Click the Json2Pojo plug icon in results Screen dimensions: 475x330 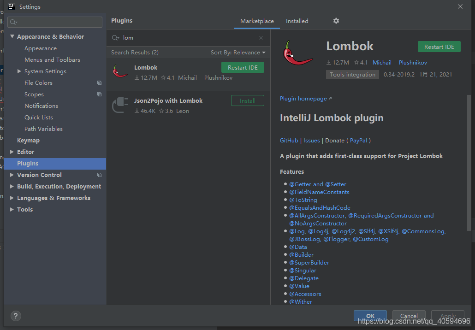coord(120,105)
